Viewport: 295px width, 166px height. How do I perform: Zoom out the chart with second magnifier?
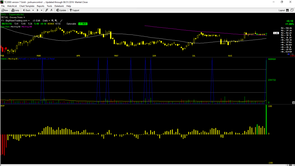point(56,21)
